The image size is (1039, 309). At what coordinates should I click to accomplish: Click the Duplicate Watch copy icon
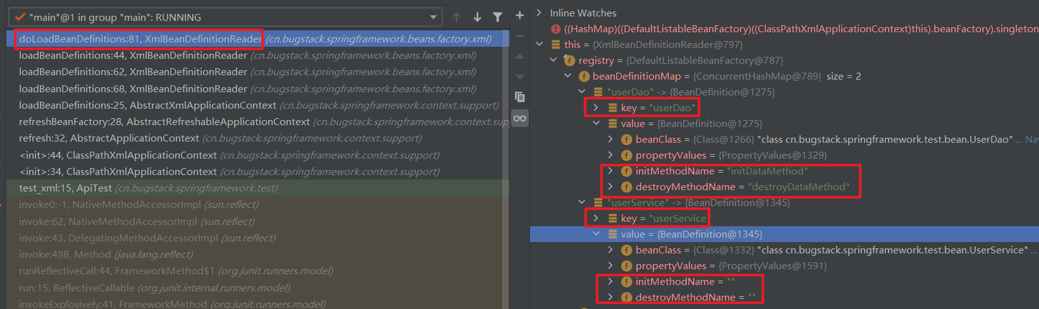click(x=520, y=97)
